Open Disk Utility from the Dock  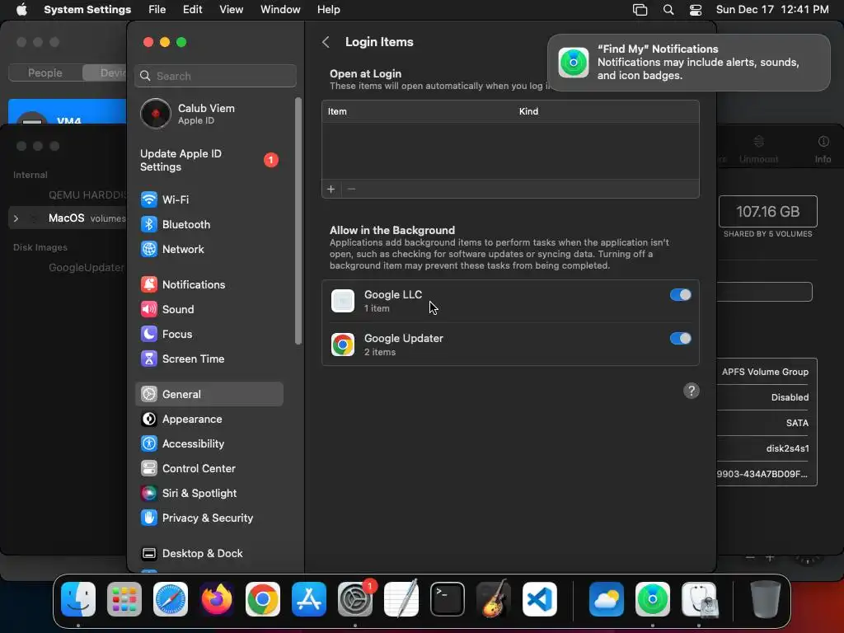point(699,599)
